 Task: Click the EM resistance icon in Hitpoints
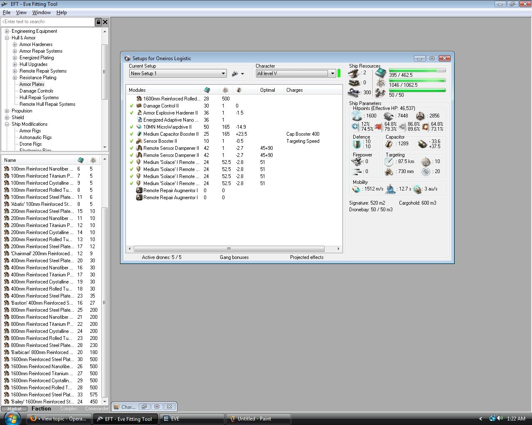(355, 126)
